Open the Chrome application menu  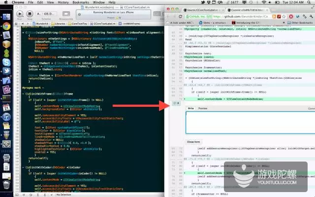coord(18,2)
